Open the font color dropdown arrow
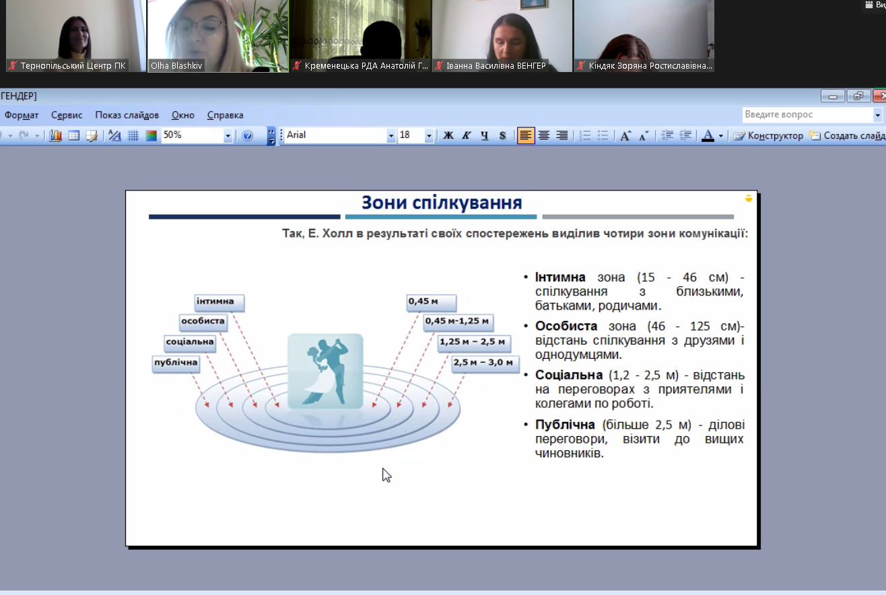This screenshot has height=595, width=886. coord(721,135)
